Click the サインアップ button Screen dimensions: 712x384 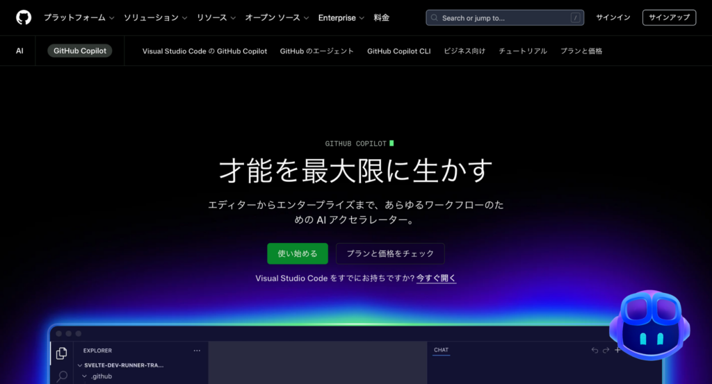[670, 17]
